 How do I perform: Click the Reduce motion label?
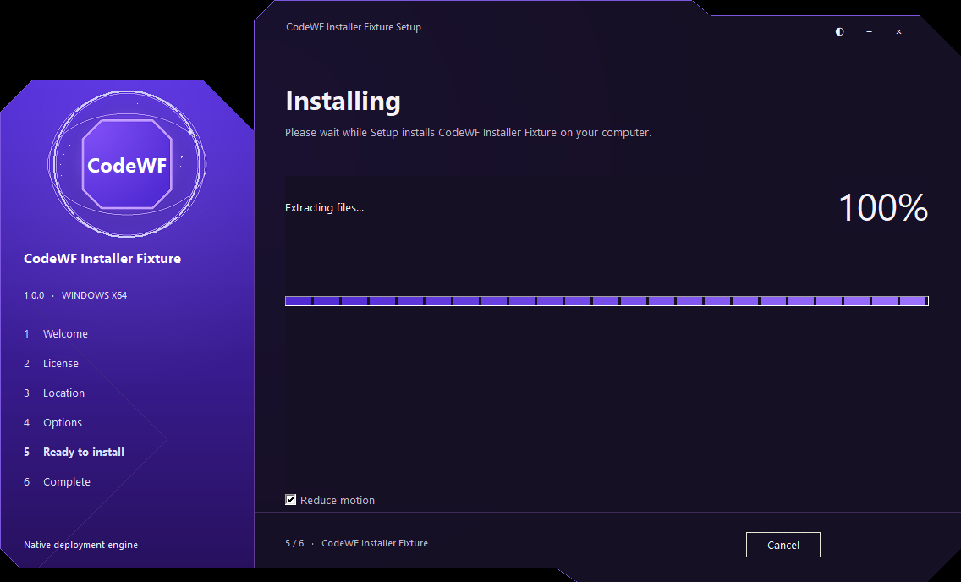coord(337,501)
